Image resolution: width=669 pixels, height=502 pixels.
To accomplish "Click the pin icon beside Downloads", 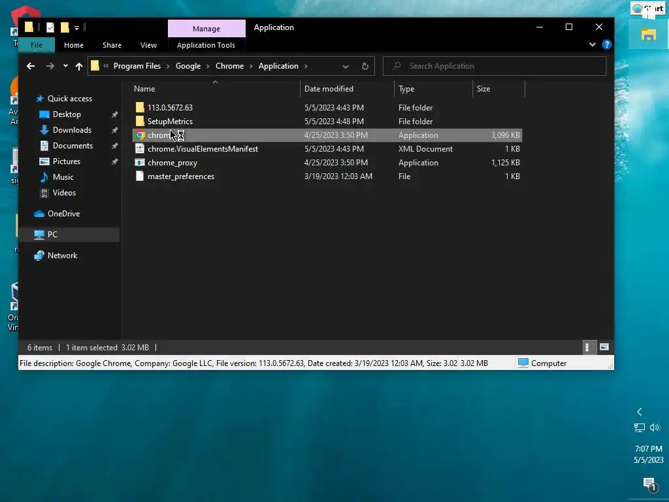I will [x=114, y=130].
